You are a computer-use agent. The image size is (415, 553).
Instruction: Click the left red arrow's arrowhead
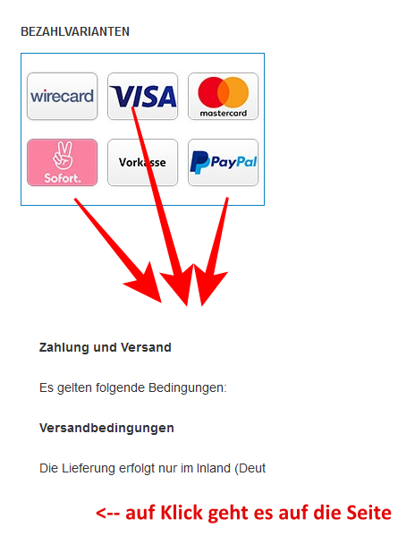pos(147,285)
